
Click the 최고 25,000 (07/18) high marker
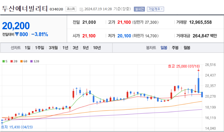point(184,66)
